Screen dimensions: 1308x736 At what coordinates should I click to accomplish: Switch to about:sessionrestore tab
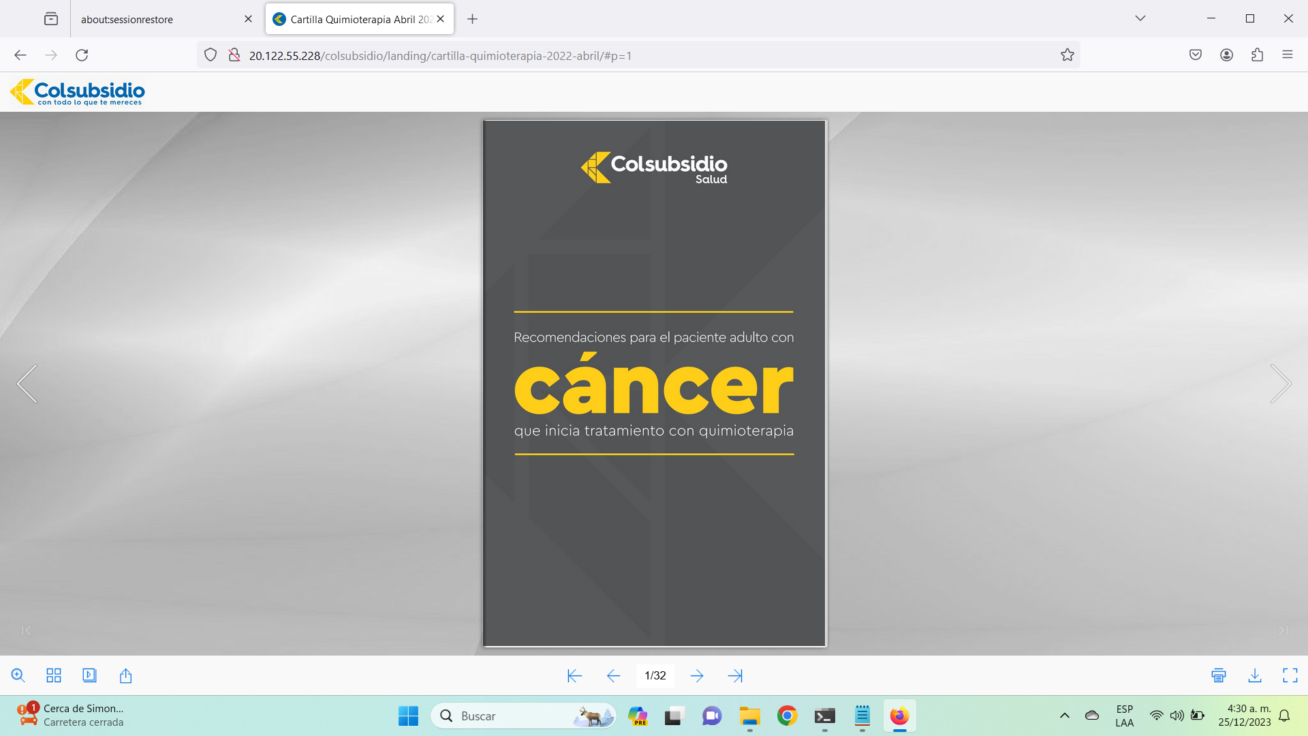point(157,19)
